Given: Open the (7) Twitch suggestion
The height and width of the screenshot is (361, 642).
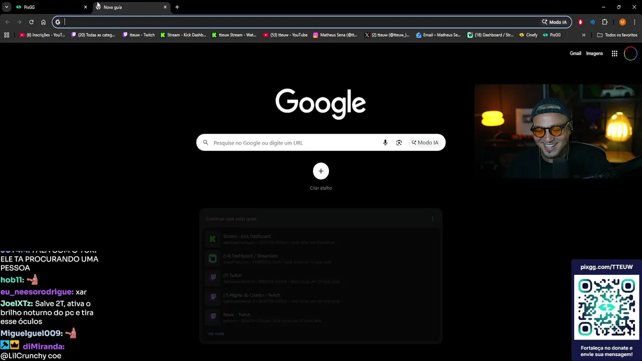Looking at the screenshot, I should [321, 278].
